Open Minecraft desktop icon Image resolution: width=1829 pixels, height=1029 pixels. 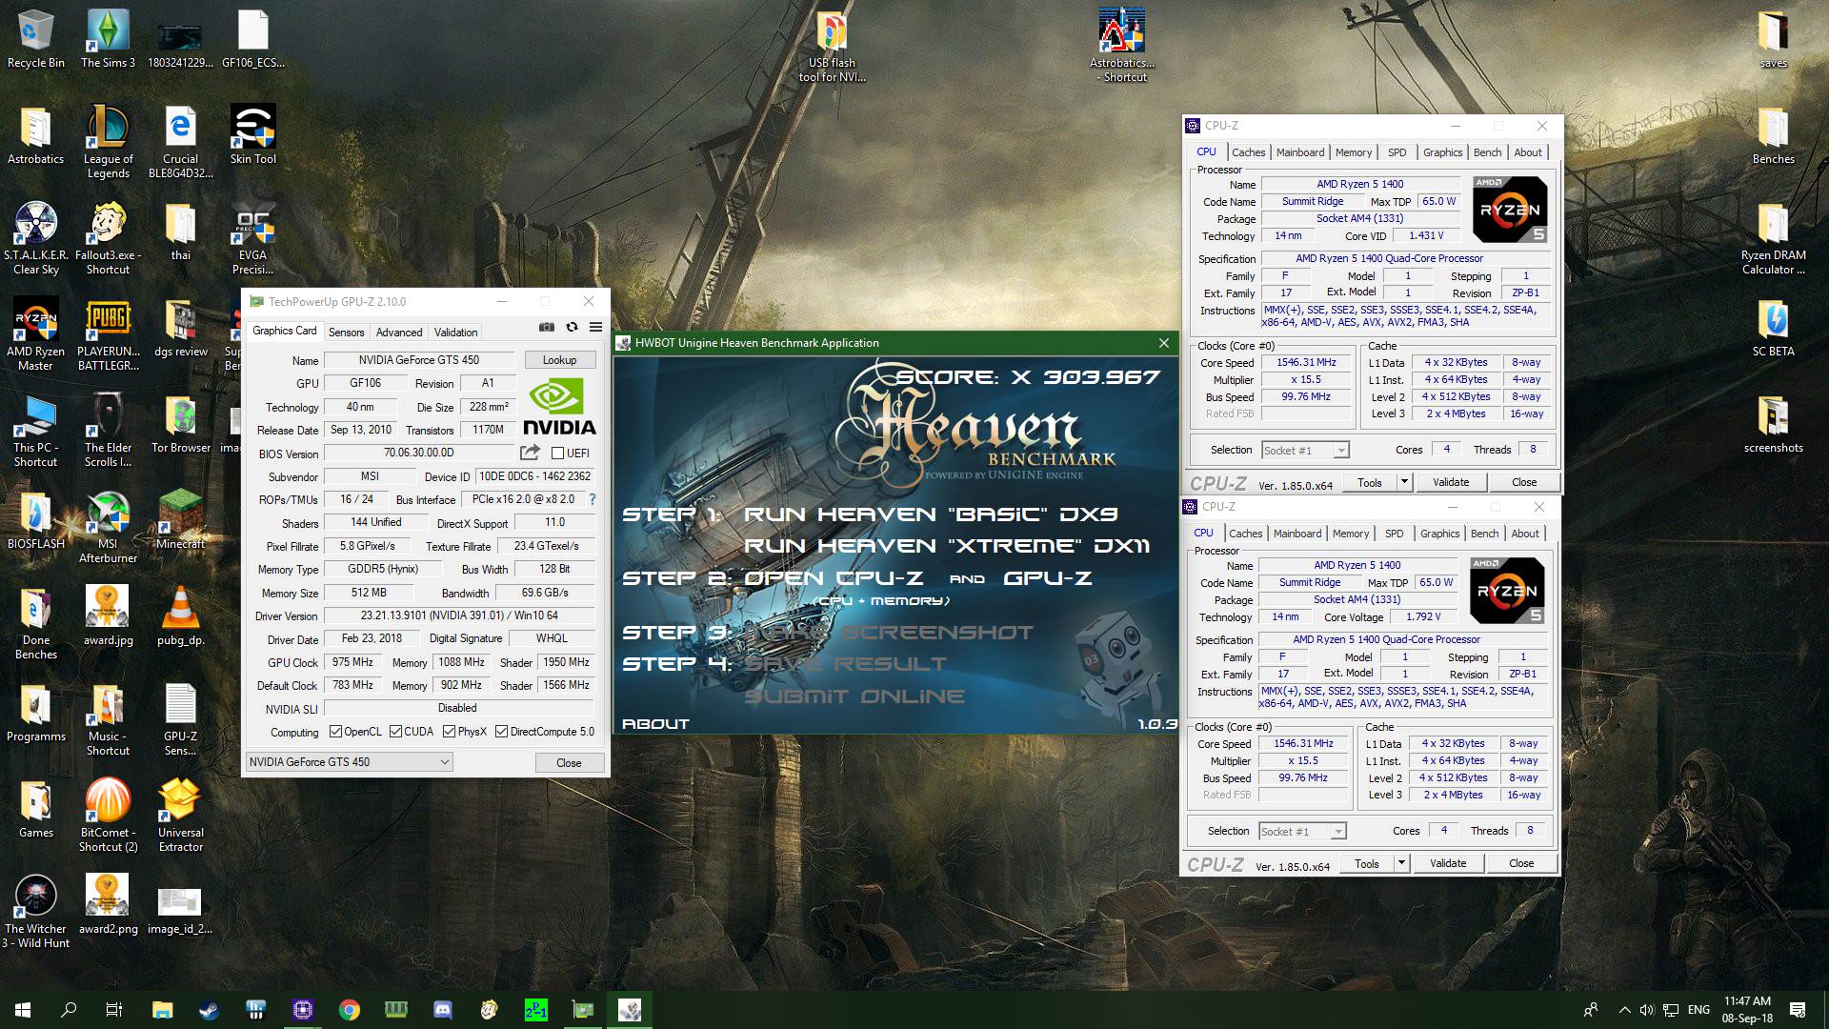point(180,520)
